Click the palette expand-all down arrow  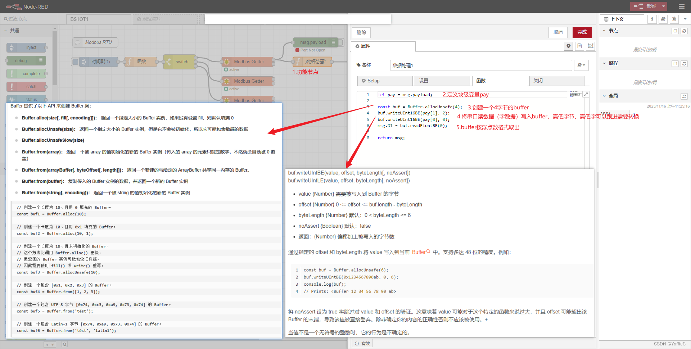pyautogui.click(x=53, y=344)
